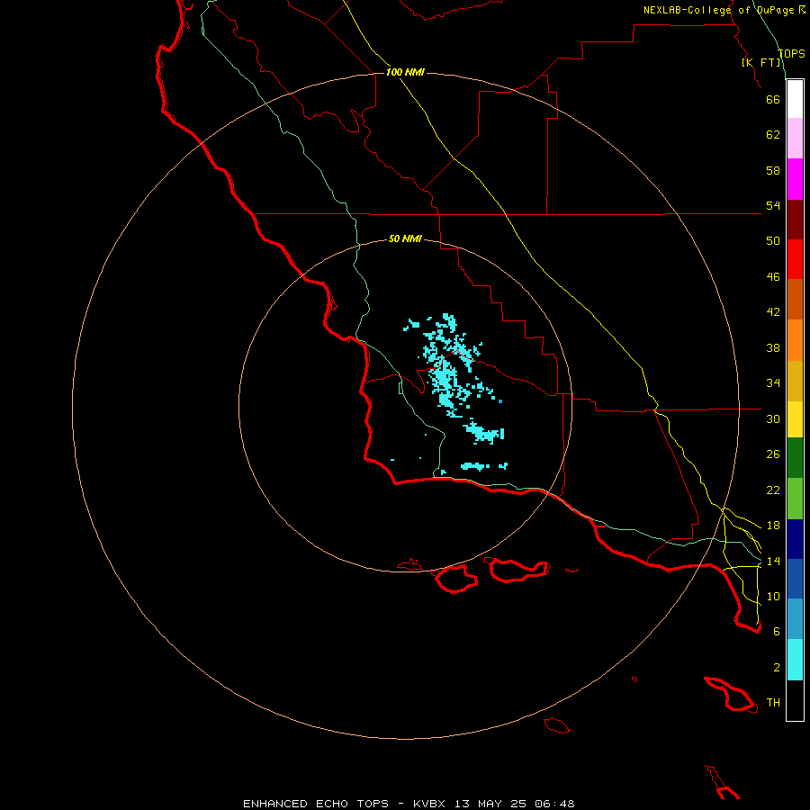Click legend value "34"
This screenshot has height=810, width=810.
[773, 383]
